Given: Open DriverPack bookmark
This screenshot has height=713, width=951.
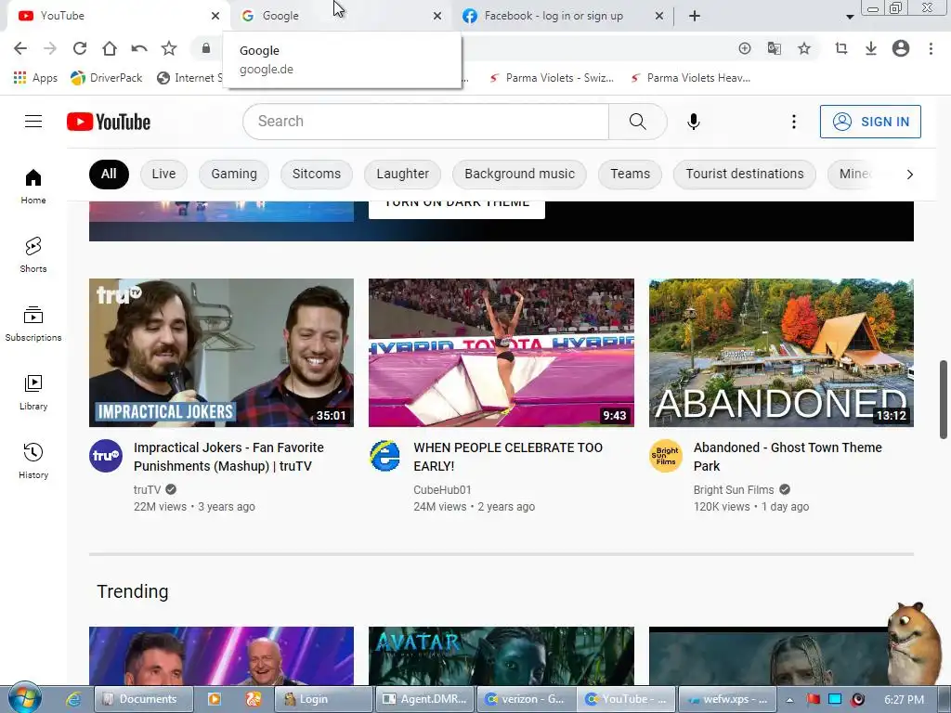Looking at the screenshot, I should [107, 78].
